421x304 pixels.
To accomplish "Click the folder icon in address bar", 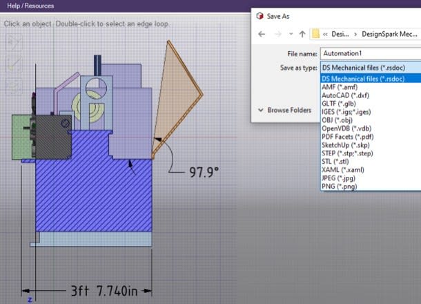I will pyautogui.click(x=316, y=34).
